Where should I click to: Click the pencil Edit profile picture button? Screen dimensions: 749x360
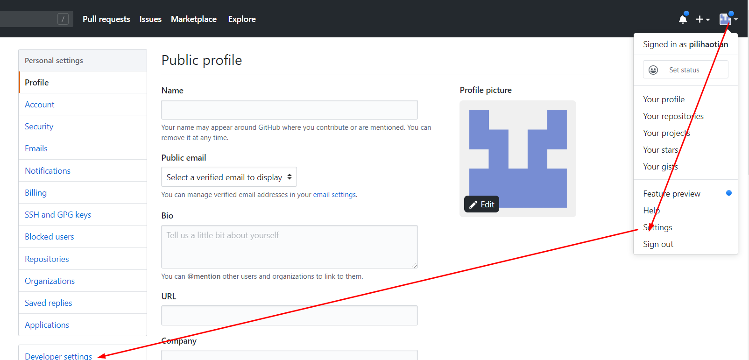tap(481, 204)
